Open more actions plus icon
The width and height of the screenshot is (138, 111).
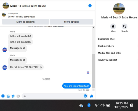tap(3, 96)
